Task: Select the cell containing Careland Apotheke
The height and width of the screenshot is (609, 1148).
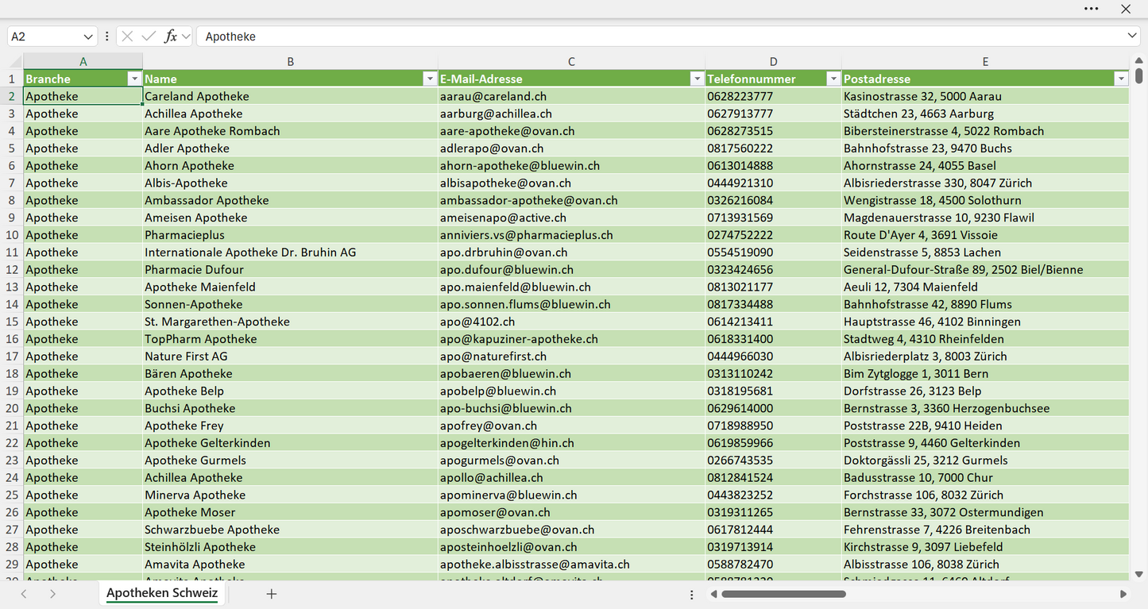Action: tap(290, 96)
